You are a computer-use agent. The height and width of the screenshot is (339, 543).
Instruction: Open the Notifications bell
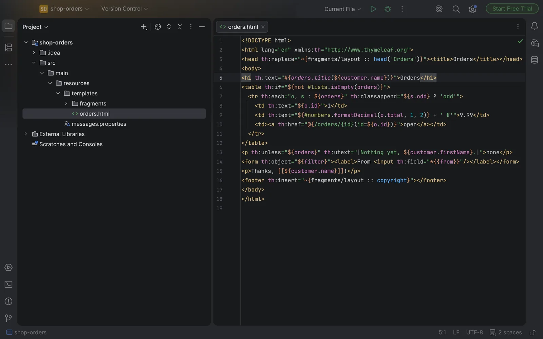click(535, 26)
